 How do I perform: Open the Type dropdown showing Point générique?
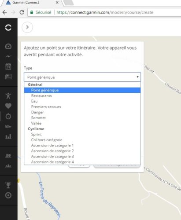(82, 77)
